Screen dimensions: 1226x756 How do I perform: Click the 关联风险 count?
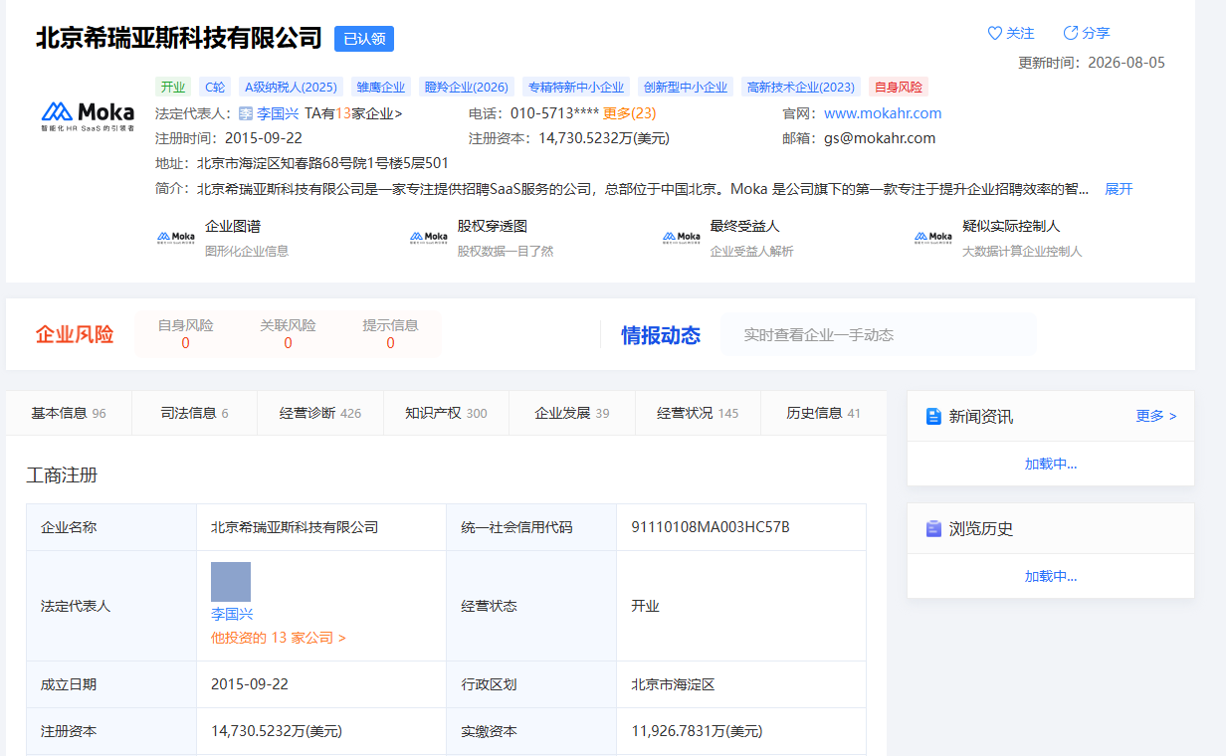coord(288,343)
